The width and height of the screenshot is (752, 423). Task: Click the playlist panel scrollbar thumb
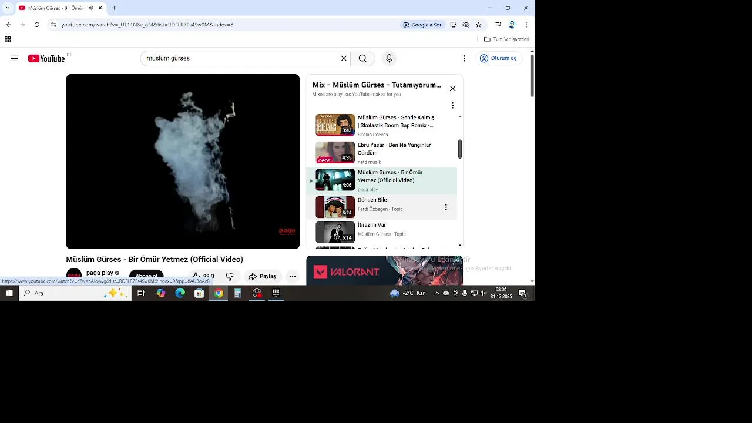pos(459,149)
